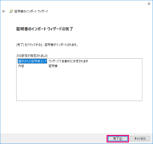Click the instruction sentence about インポートされます

(47, 45)
